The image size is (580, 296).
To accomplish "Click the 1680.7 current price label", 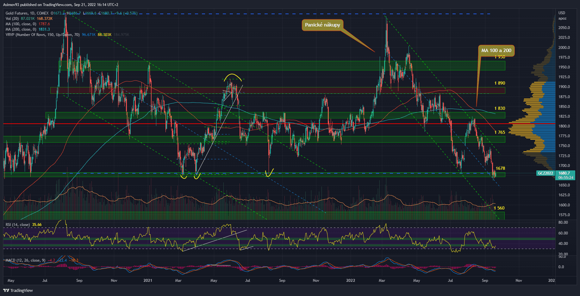I will [x=564, y=173].
